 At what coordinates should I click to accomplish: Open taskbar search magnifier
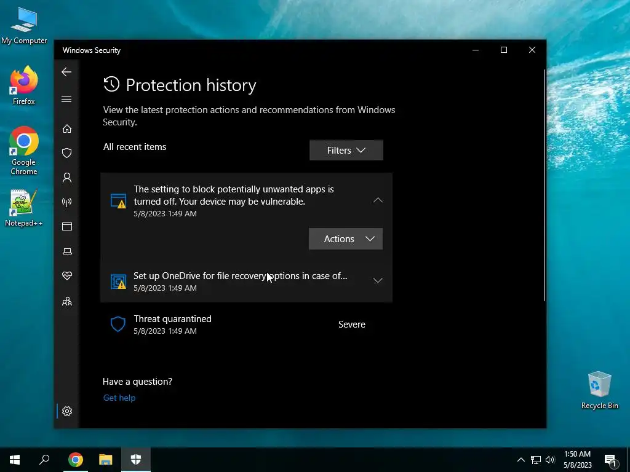pyautogui.click(x=44, y=460)
